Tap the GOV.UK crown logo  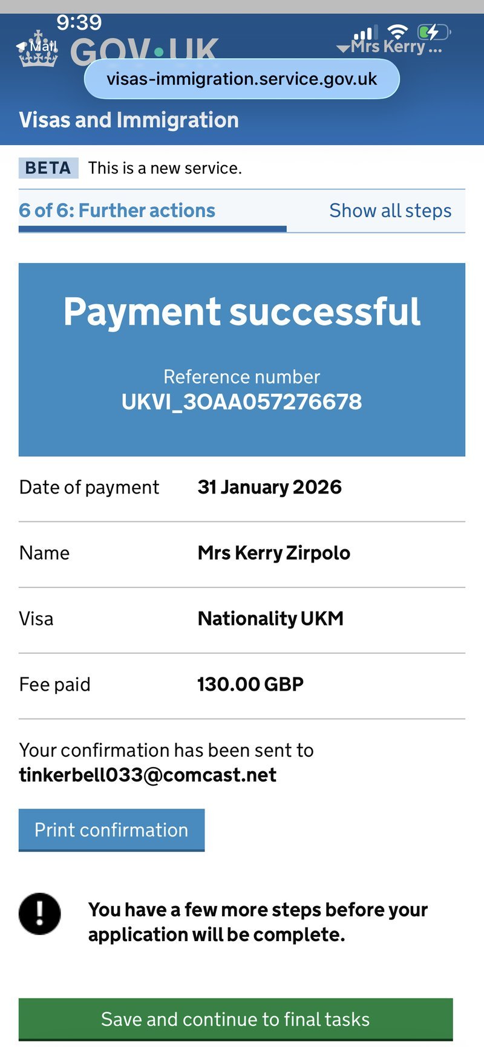38,50
